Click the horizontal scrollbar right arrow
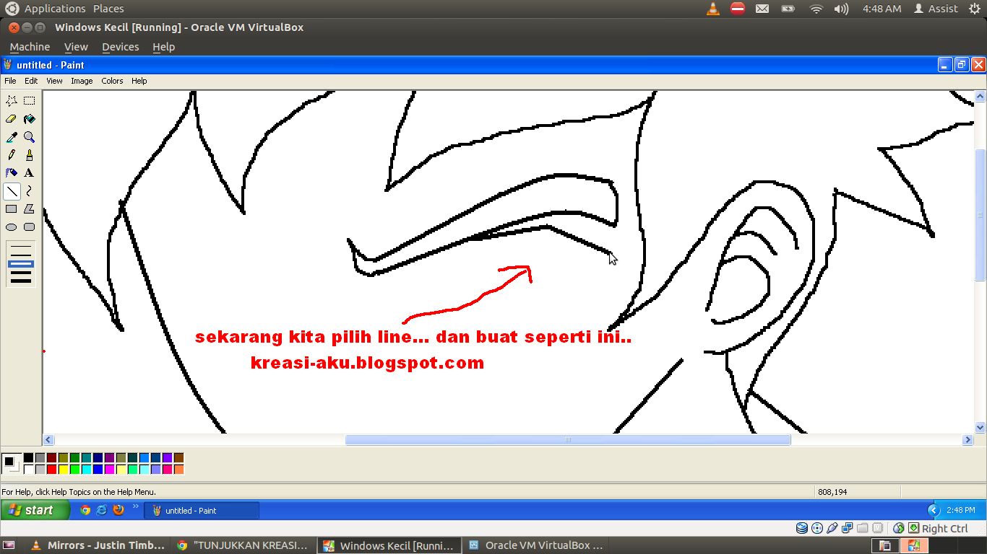The image size is (987, 554). click(x=967, y=440)
